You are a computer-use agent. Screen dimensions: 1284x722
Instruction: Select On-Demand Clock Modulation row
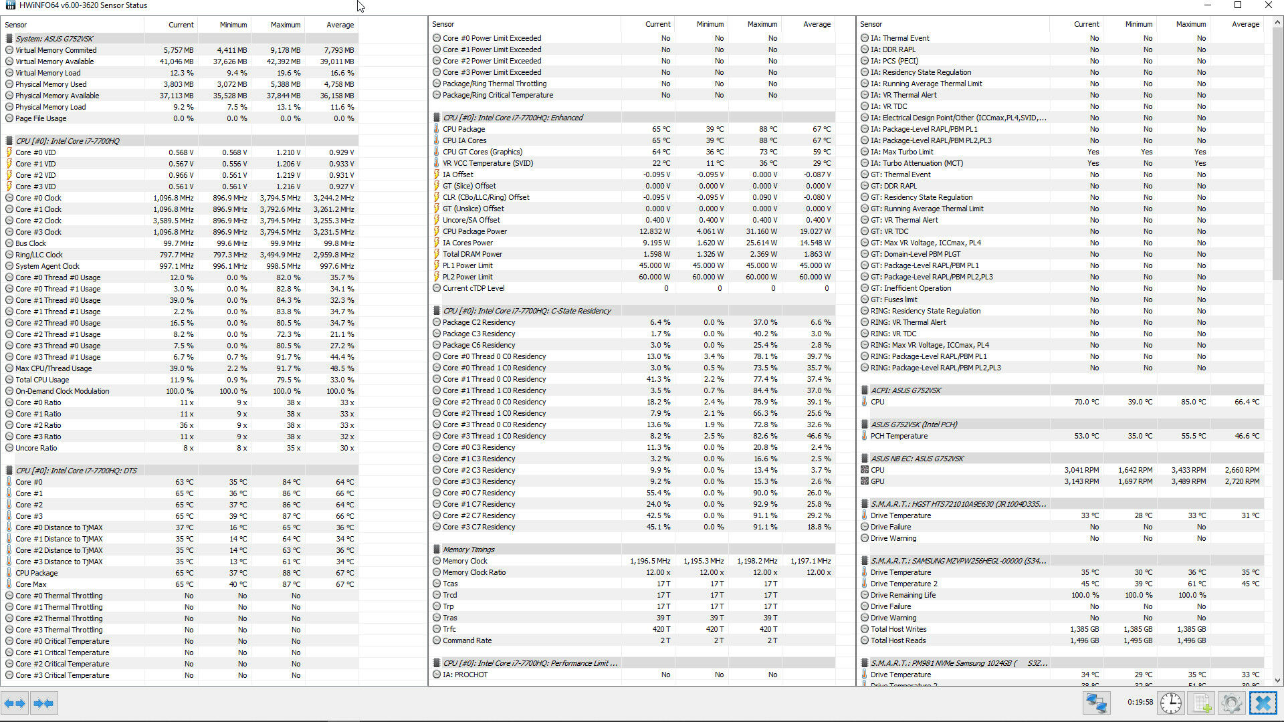tap(181, 391)
